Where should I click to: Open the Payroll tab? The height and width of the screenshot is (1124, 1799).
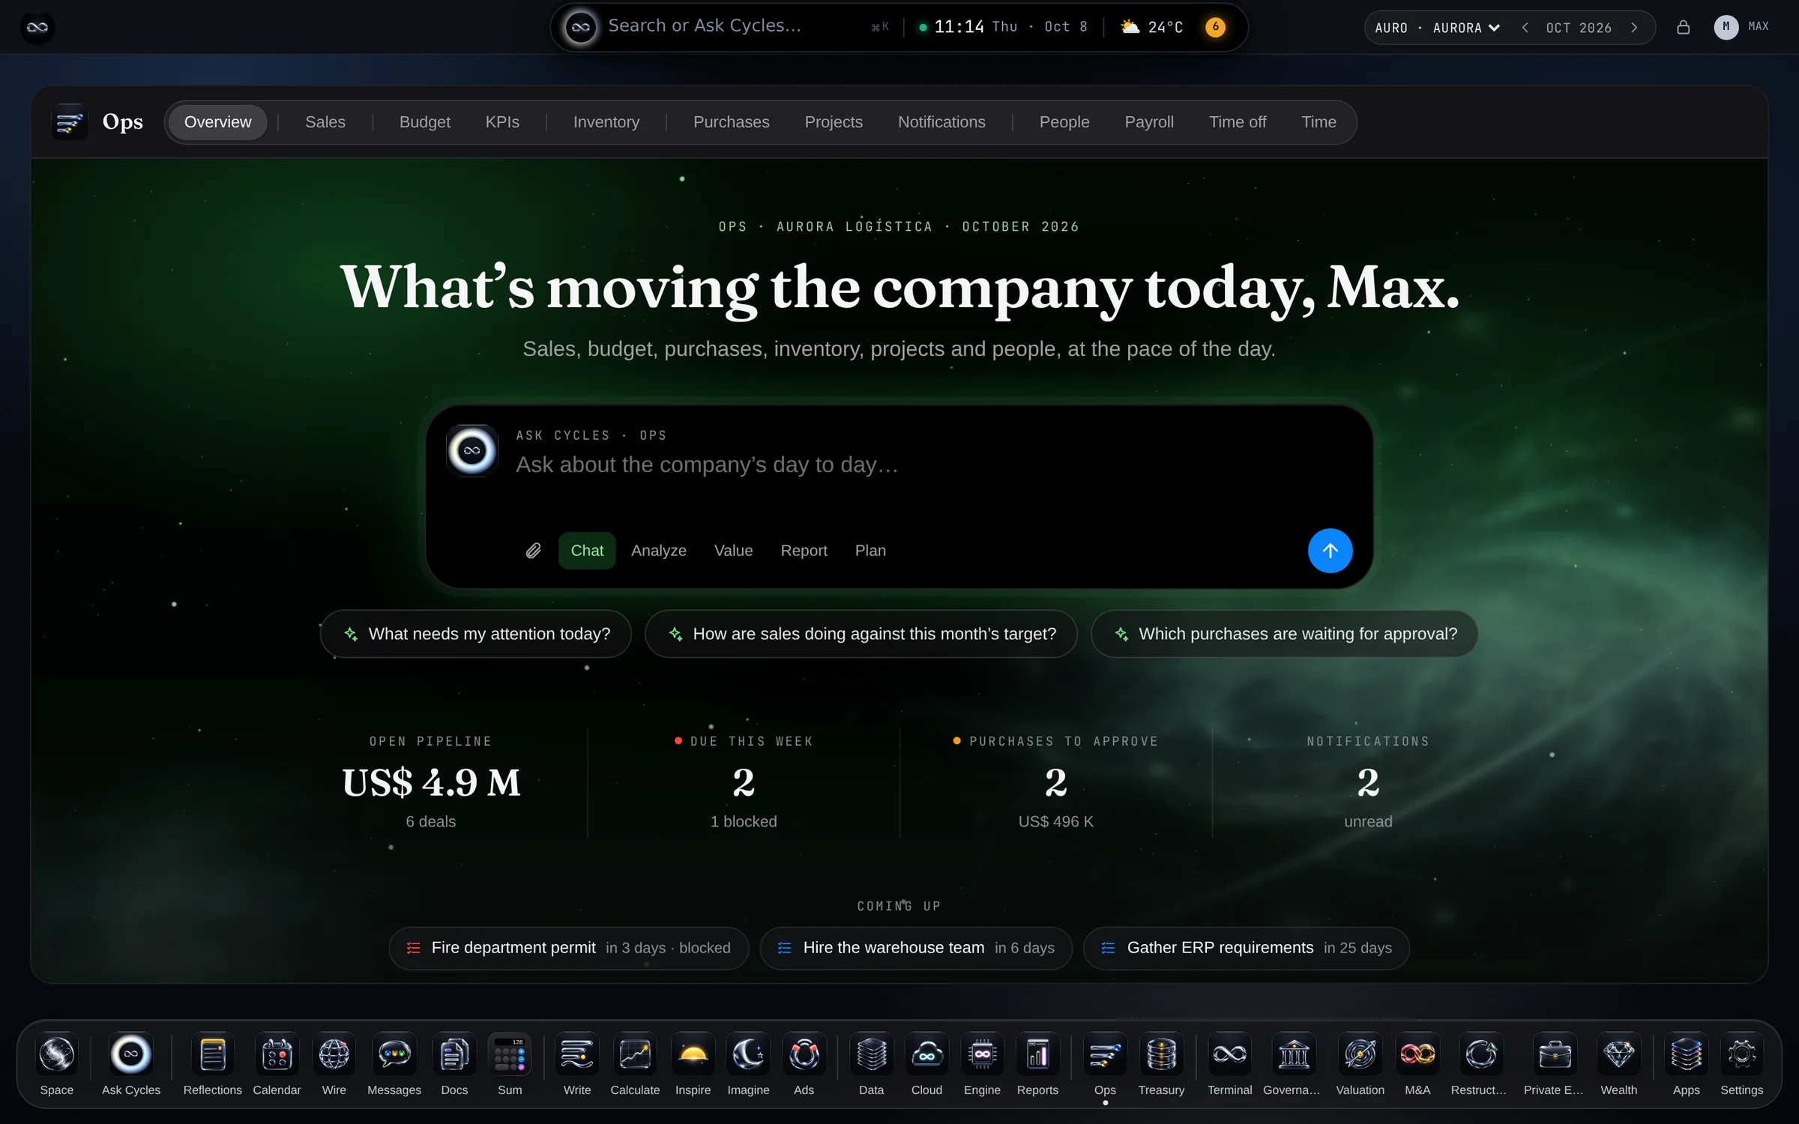click(x=1149, y=122)
